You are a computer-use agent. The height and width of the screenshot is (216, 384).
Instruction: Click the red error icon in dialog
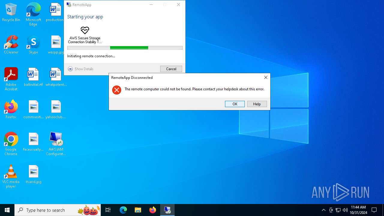click(117, 90)
